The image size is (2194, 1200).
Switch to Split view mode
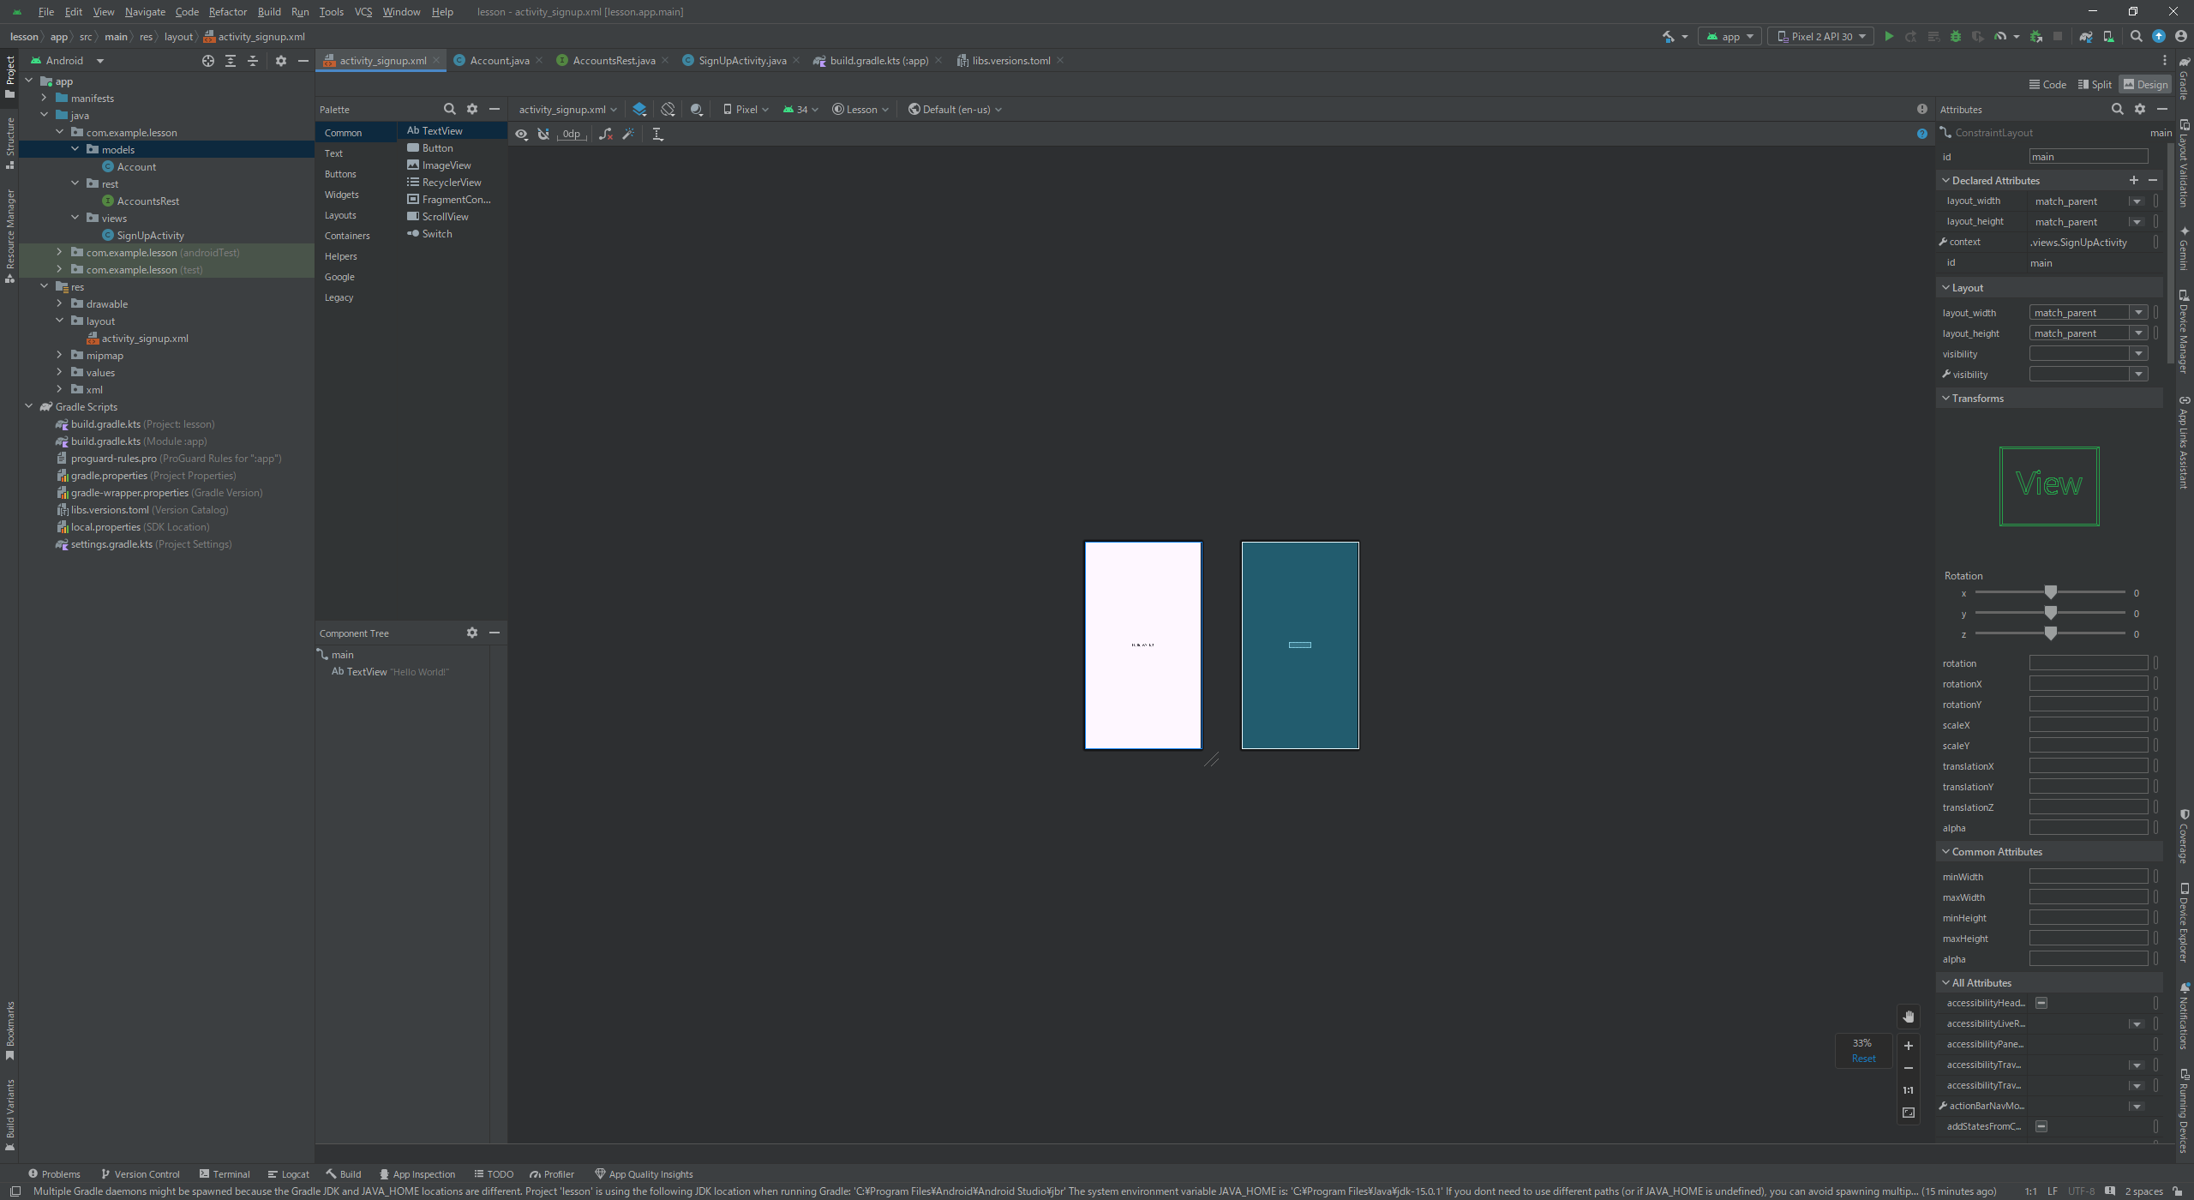2095,84
